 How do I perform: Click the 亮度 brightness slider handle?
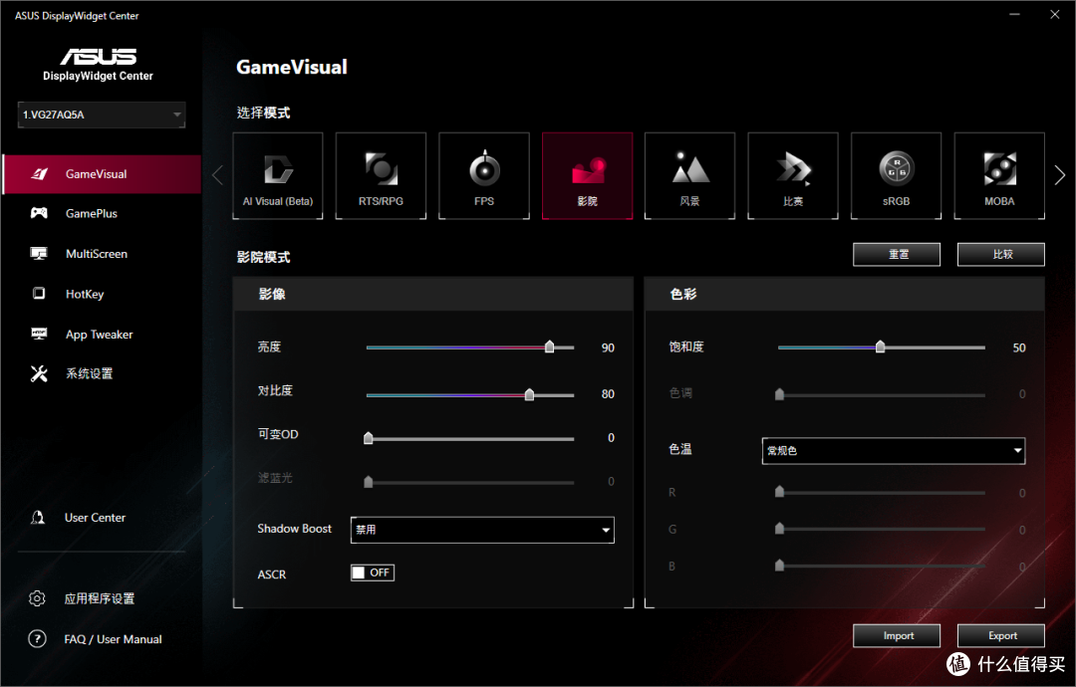pos(549,346)
